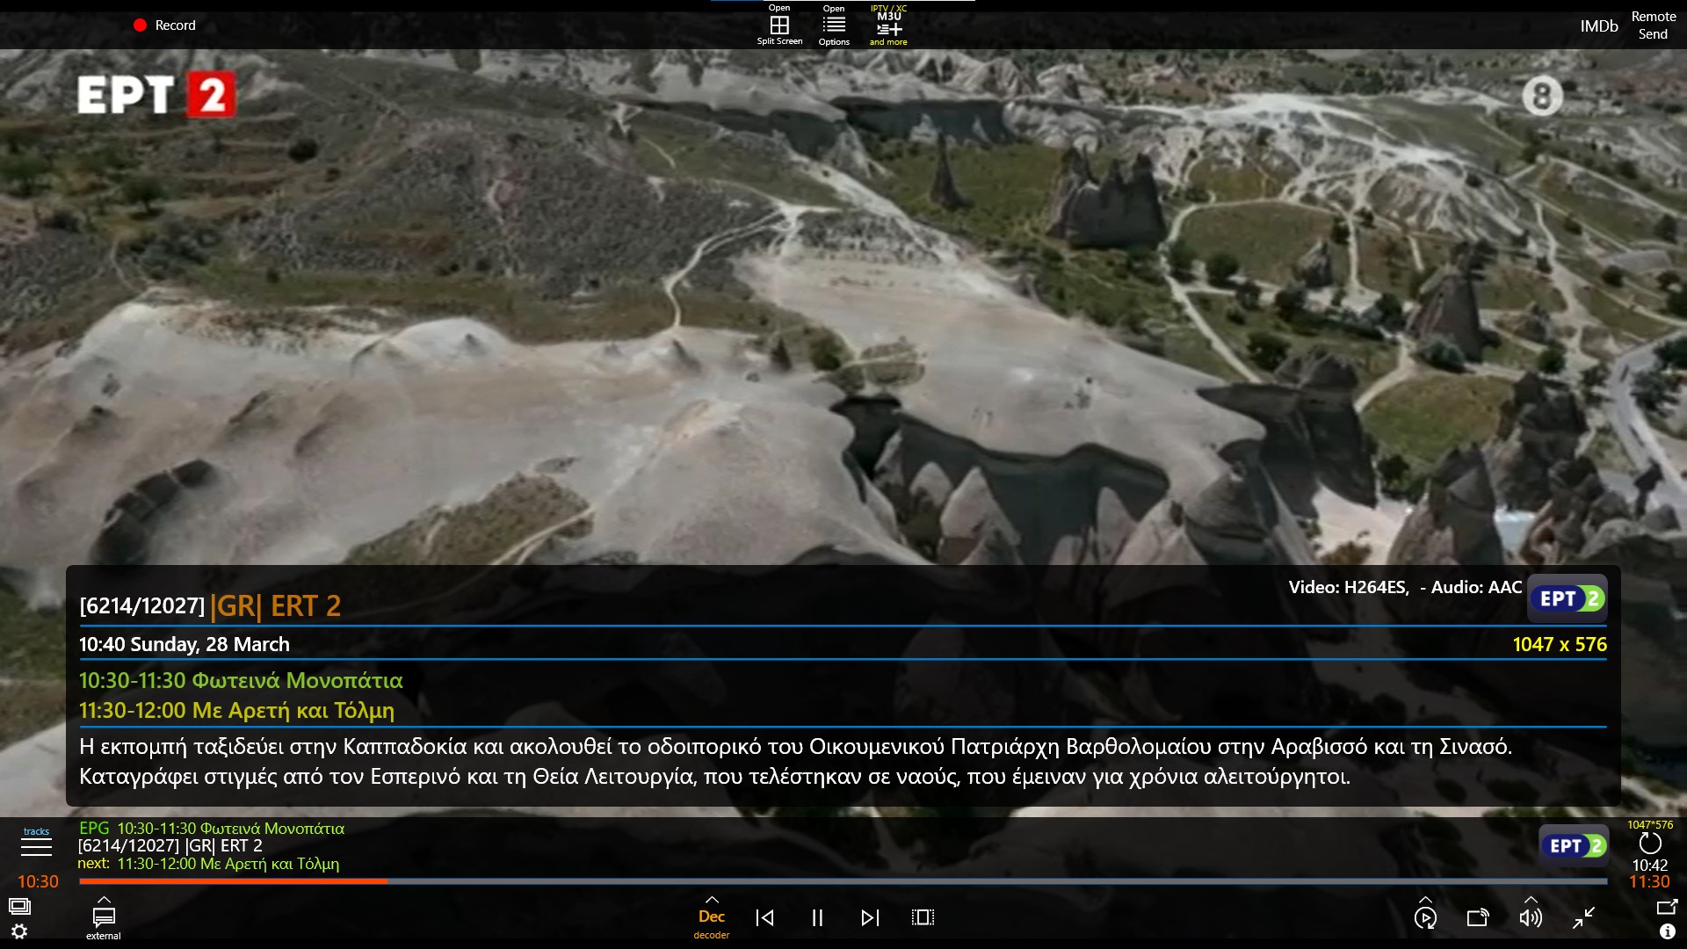
Task: Open the IPTV/XC M3U playlist menu
Action: [887, 25]
